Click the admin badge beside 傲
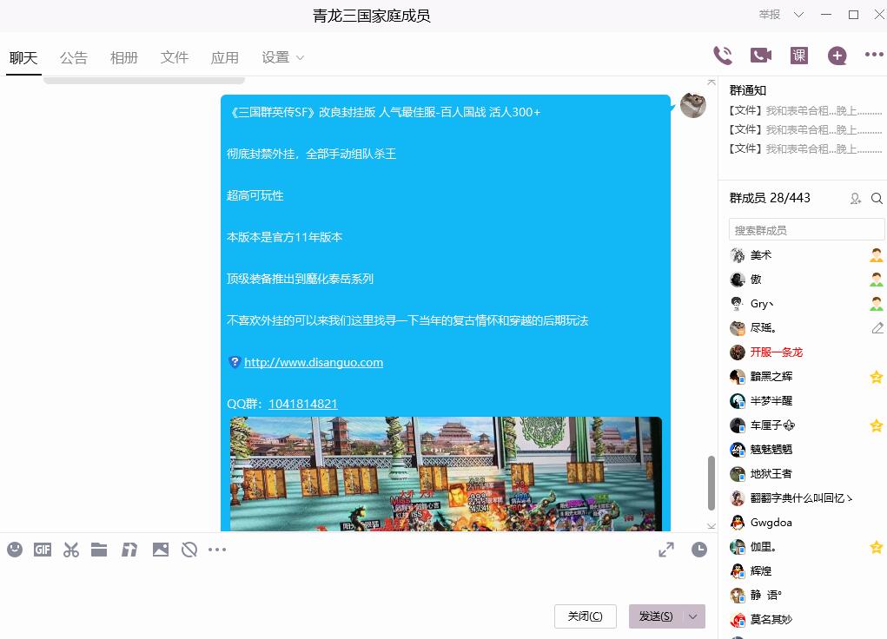This screenshot has width=887, height=639. (x=877, y=280)
